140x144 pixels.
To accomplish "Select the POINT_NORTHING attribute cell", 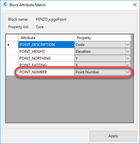I will [46, 58].
